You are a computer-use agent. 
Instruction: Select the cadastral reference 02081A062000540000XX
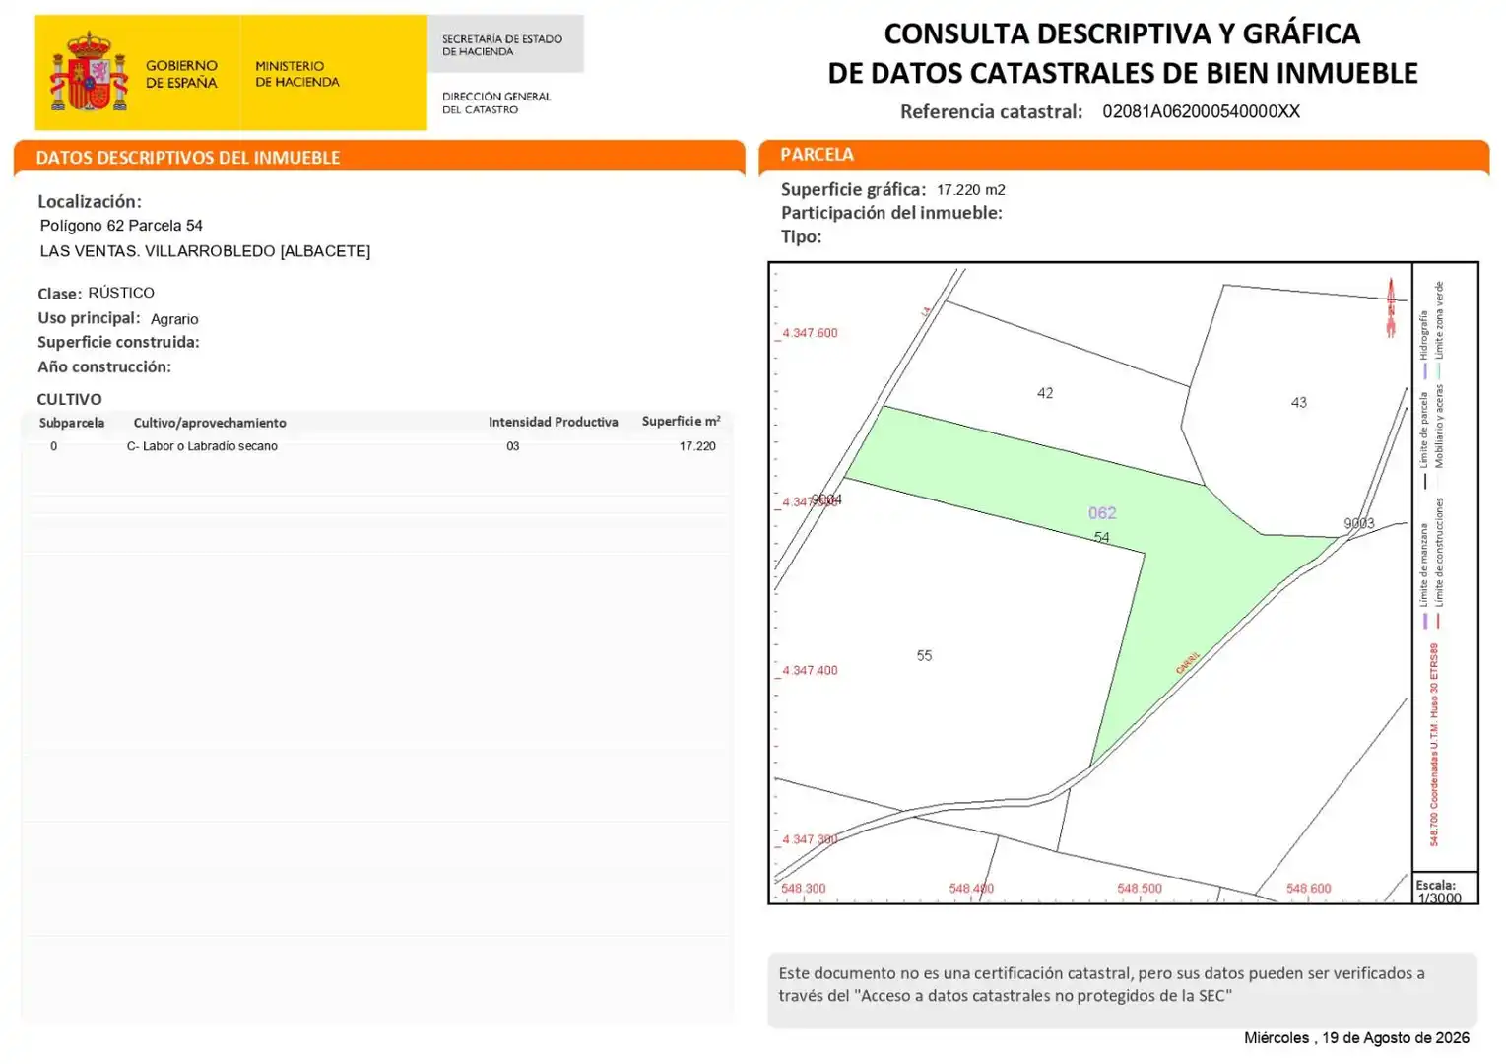[1202, 111]
